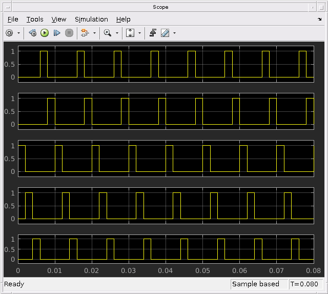Viewport: 328px width, 294px height.
Task: Open the Tools menu
Action: (35, 19)
